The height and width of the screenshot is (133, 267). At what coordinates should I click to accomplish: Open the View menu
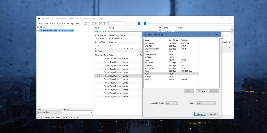pos(52,24)
